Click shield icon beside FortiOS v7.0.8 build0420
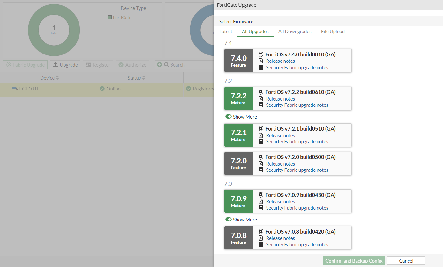The image size is (443, 267). (261, 232)
